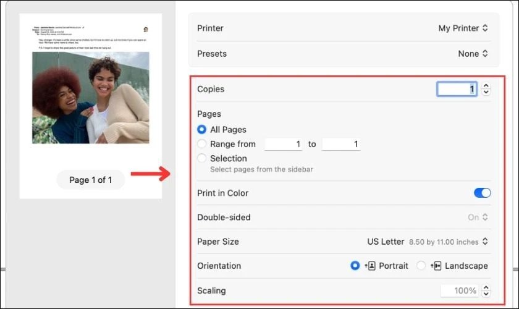Select the Range from radio button

[201, 144]
